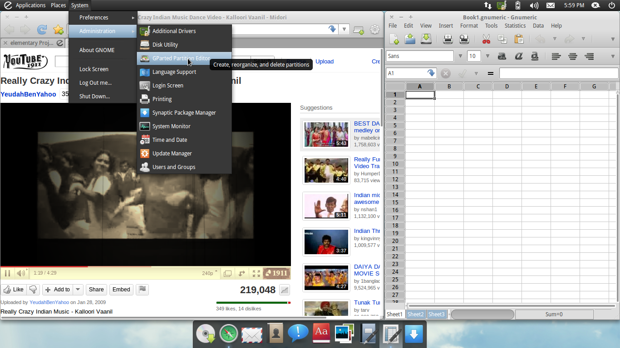620x348 pixels.
Task: Align cell text left in Gnumeric
Action: [x=556, y=56]
